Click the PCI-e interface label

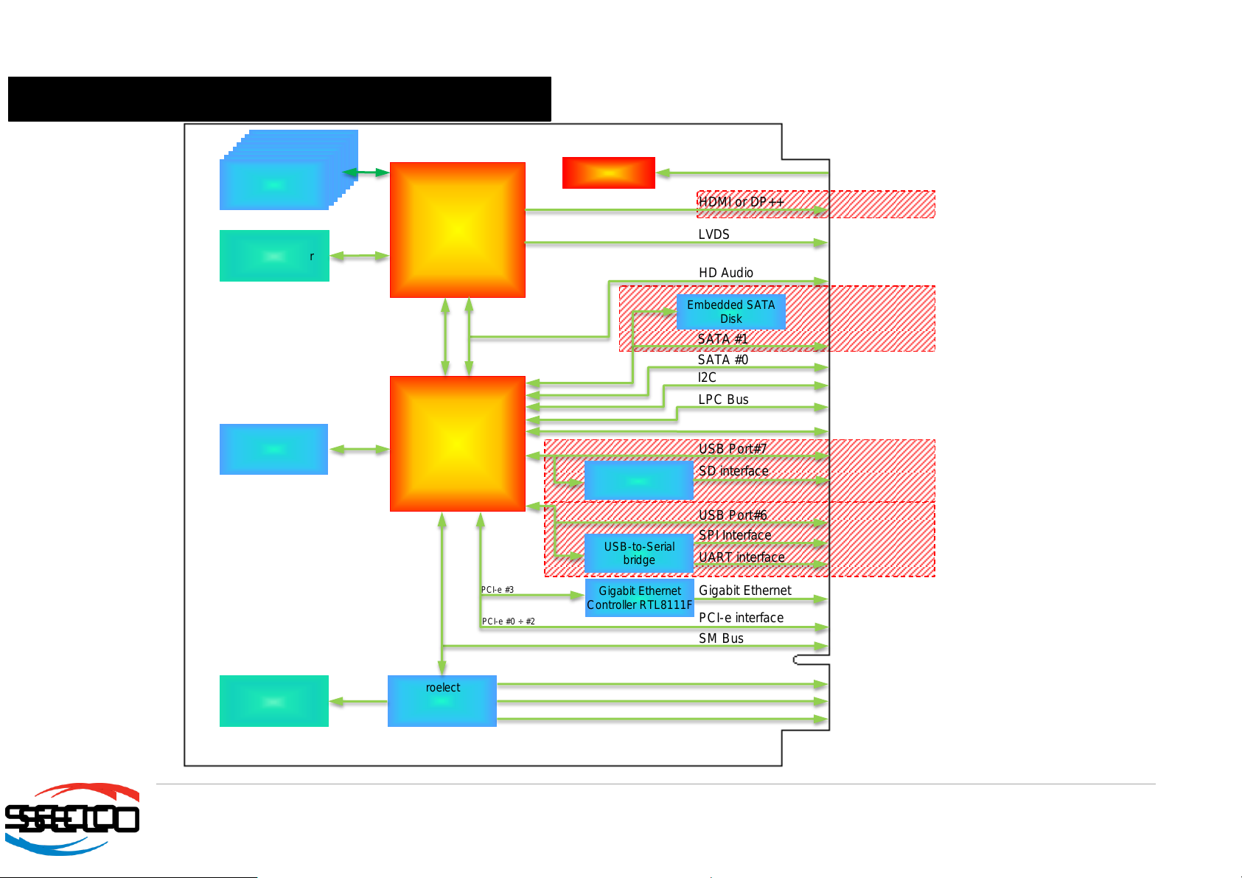(742, 618)
